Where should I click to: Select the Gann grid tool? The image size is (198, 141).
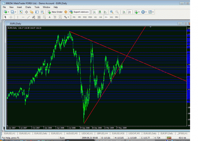pos(39,17)
